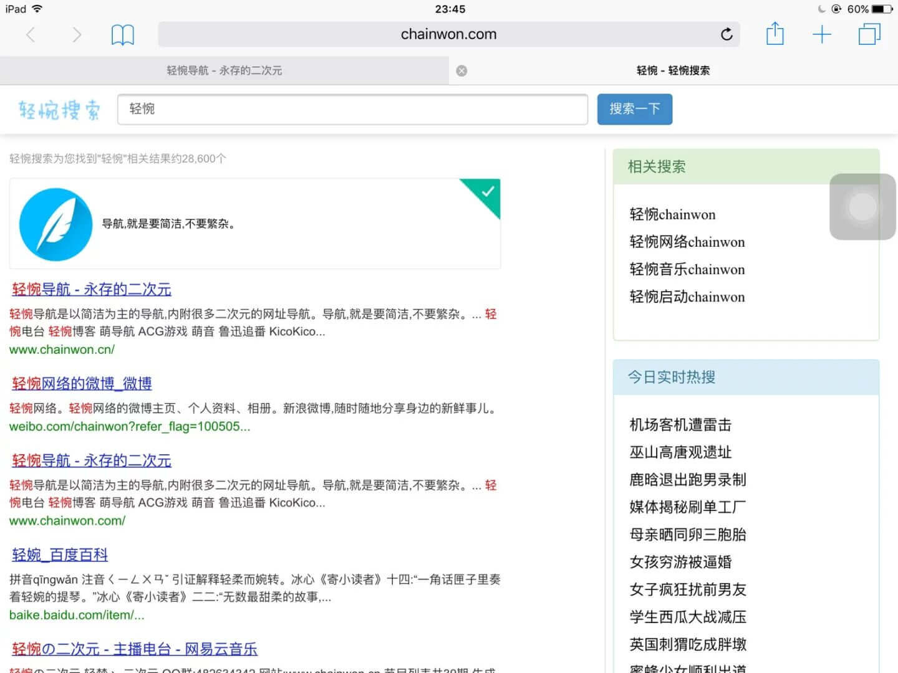Select the 轻惋 - 轻惋搜索 tab

pos(673,71)
